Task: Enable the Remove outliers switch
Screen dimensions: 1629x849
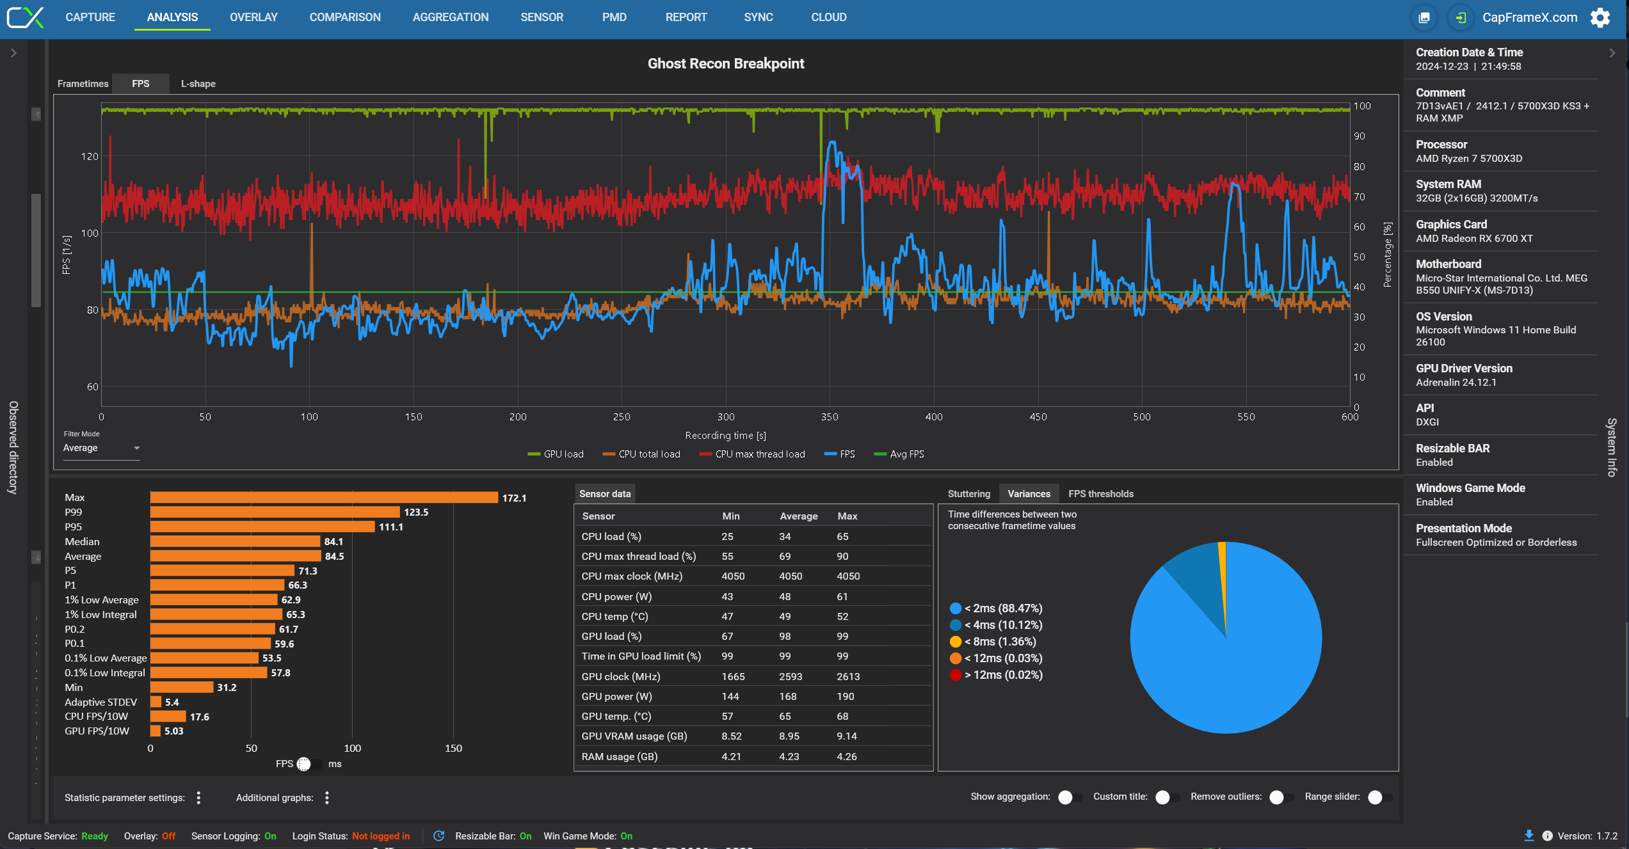Action: [x=1281, y=797]
